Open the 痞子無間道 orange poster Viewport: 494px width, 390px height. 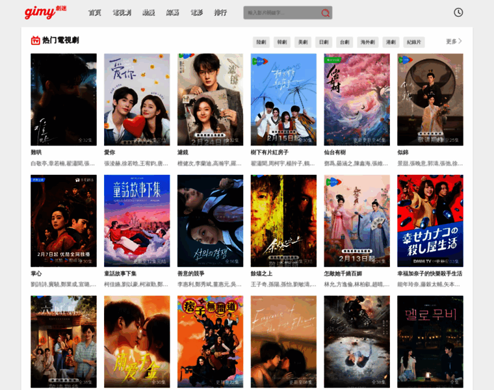click(x=210, y=341)
